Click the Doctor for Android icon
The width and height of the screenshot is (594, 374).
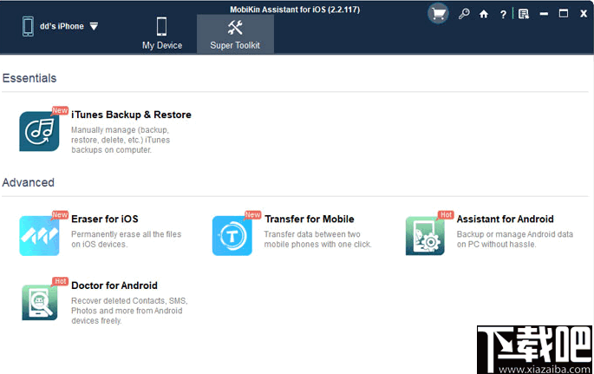pyautogui.click(x=39, y=302)
